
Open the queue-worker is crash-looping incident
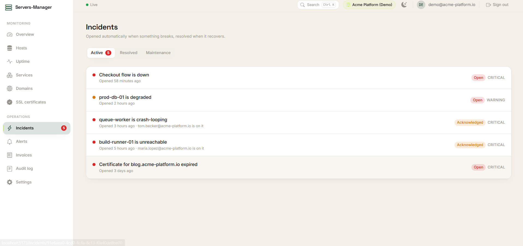[x=299, y=123]
